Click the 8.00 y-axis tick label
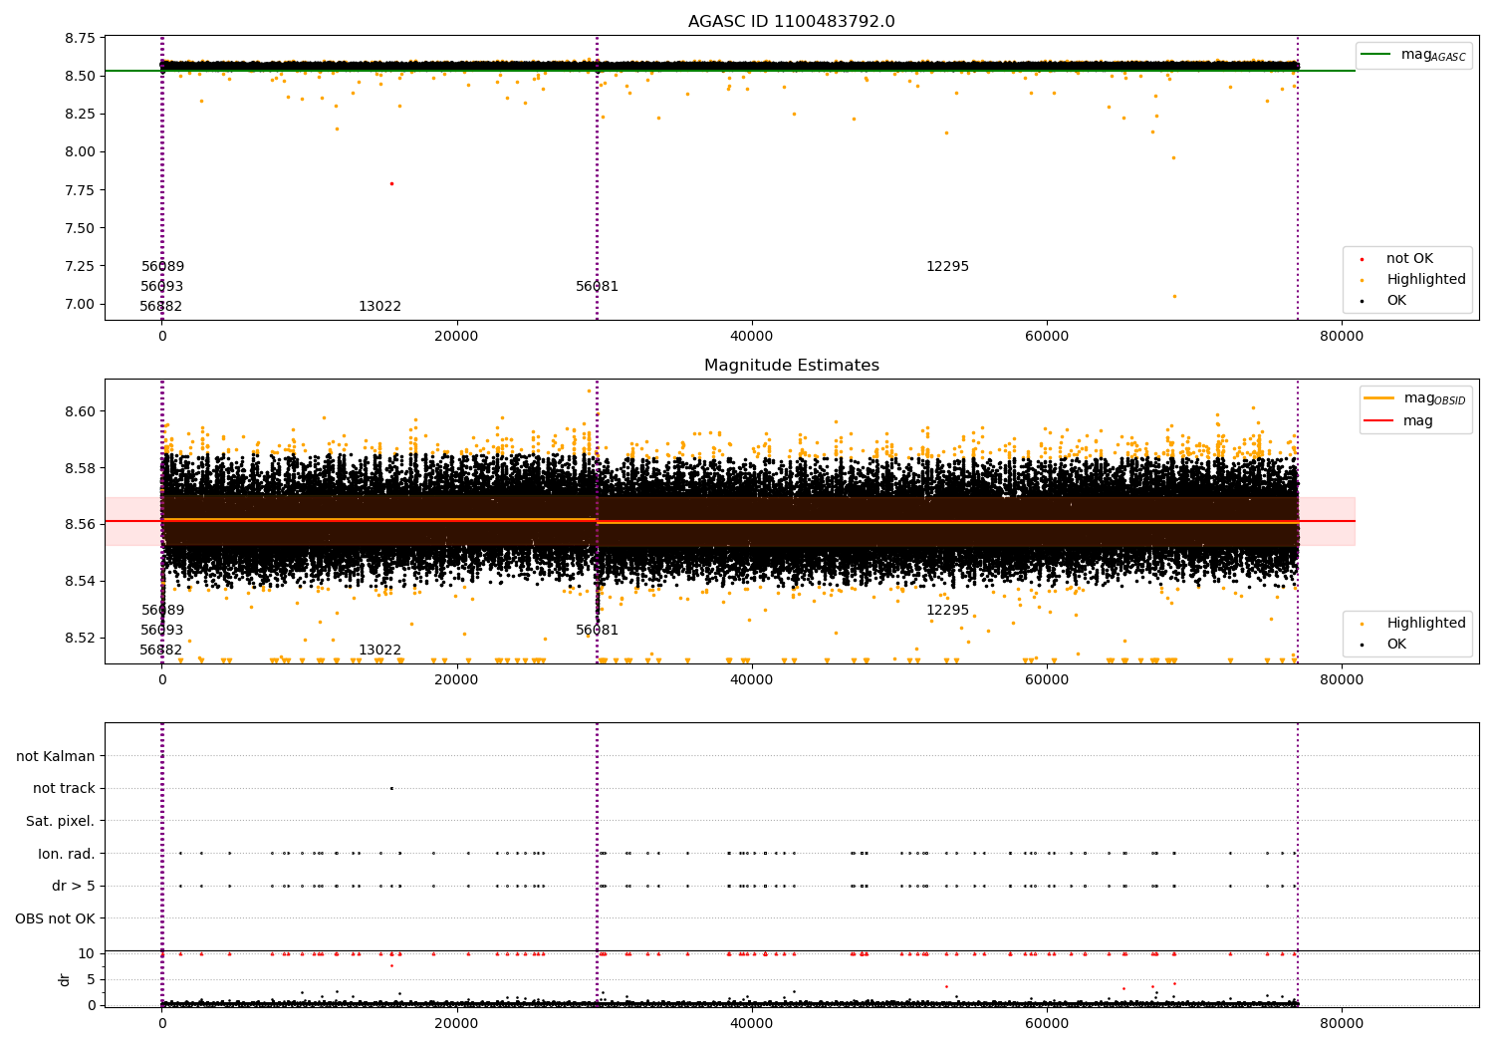Viewport: 1494px width, 1046px height. click(x=80, y=152)
